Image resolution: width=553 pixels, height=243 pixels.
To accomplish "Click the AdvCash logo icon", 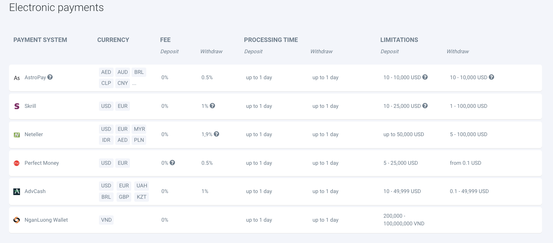I will (x=17, y=191).
